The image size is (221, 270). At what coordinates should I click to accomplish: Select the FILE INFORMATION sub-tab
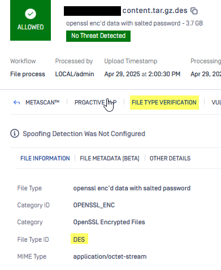(x=45, y=158)
